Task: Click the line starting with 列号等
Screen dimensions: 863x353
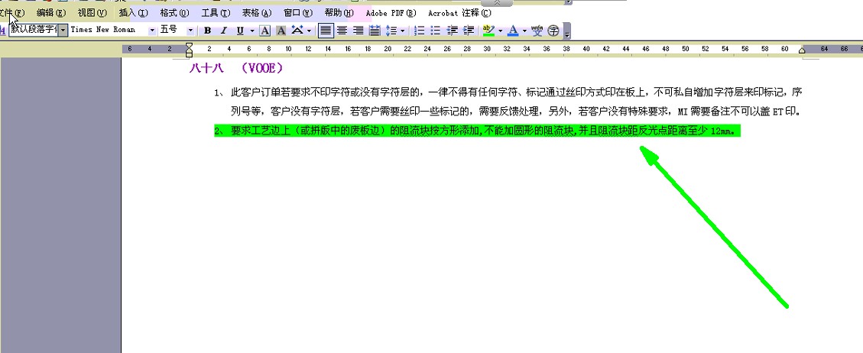Action: pos(515,112)
